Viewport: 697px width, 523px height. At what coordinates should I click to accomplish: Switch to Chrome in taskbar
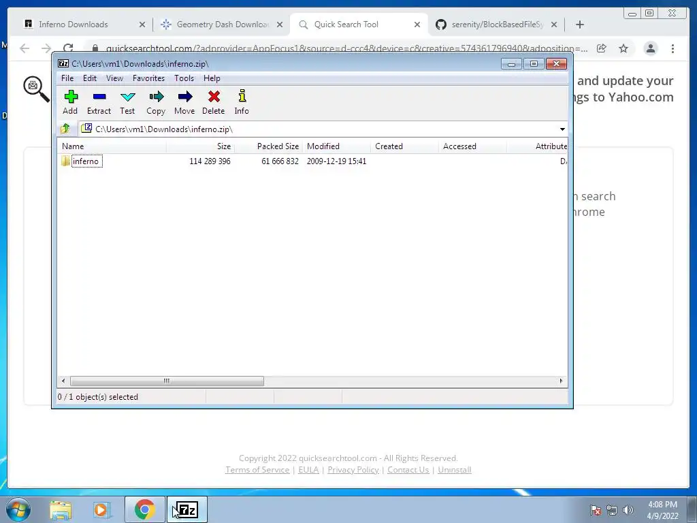[x=144, y=509]
